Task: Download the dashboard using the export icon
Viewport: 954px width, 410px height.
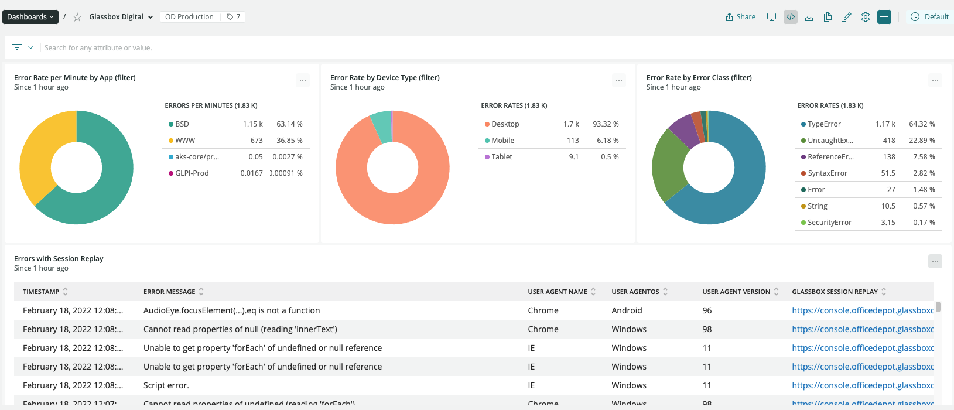Action: click(x=809, y=17)
